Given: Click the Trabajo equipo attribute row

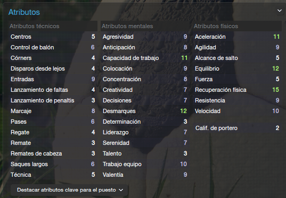Looking at the screenshot, I should coord(145,164).
